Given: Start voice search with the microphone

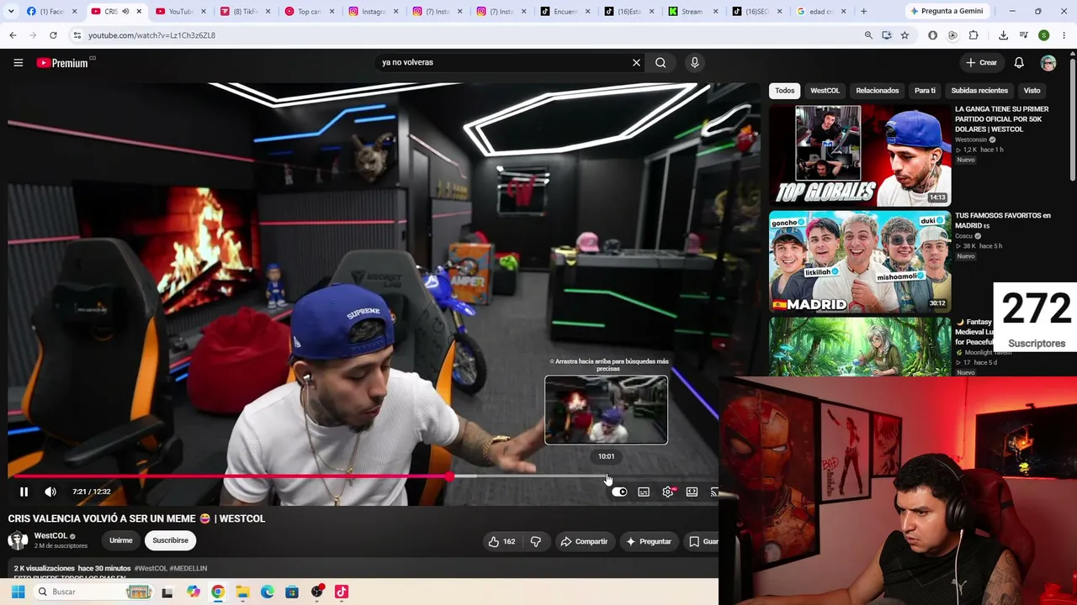Looking at the screenshot, I should (694, 63).
